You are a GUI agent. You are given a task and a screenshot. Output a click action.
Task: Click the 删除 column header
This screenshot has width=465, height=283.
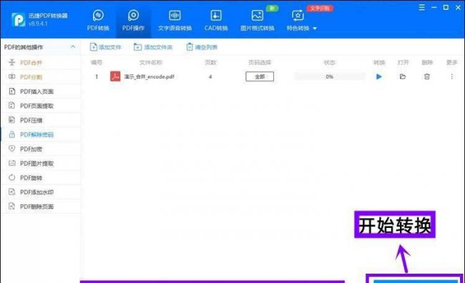(427, 62)
